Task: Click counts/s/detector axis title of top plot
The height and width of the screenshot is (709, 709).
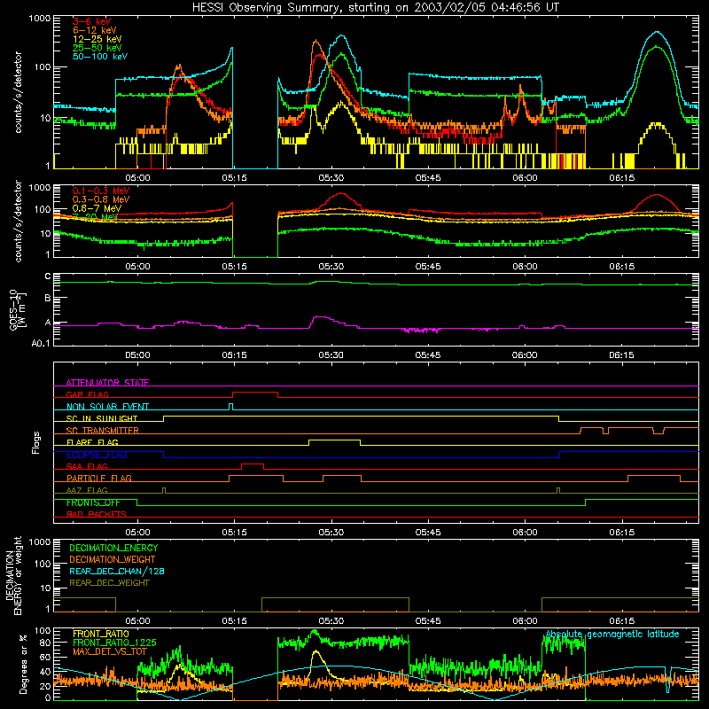Action: coord(18,92)
